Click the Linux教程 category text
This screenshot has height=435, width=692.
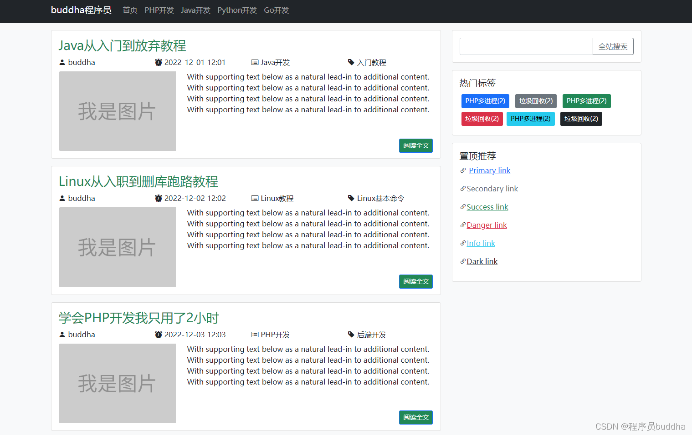point(277,198)
